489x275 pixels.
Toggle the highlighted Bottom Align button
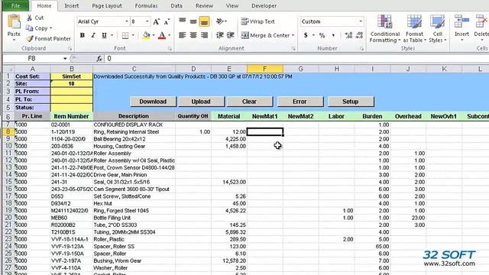(204, 21)
